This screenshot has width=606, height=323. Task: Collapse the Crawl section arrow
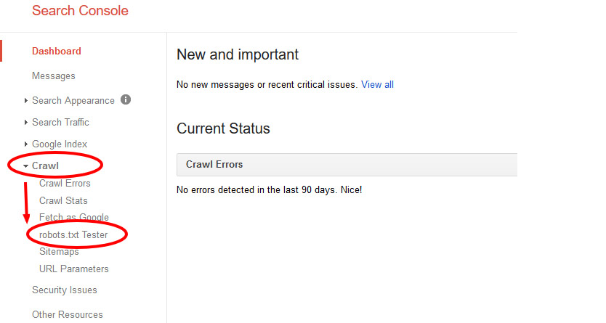click(x=25, y=166)
